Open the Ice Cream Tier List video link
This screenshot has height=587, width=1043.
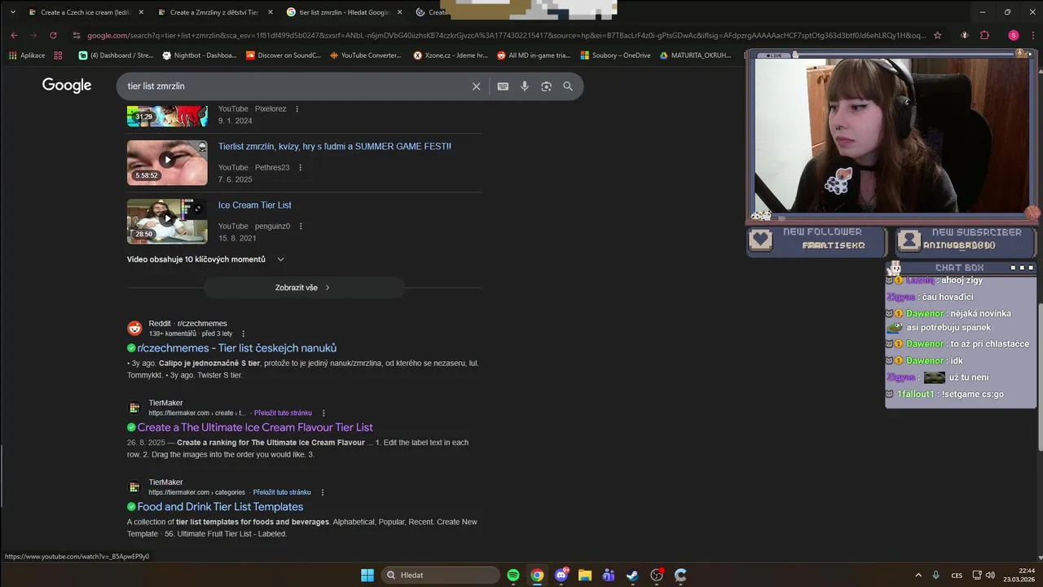(x=254, y=205)
